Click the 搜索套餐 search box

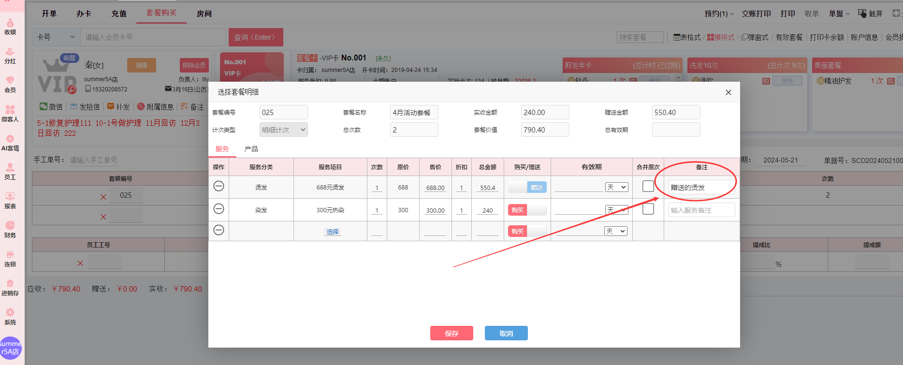point(641,37)
